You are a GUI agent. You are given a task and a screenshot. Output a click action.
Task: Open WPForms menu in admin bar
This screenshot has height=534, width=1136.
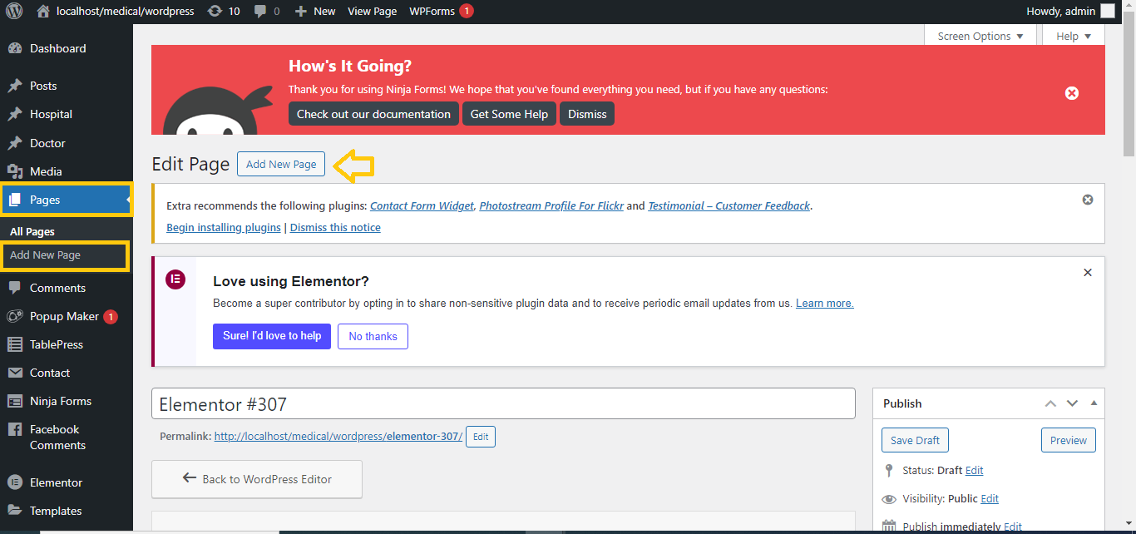click(x=432, y=12)
